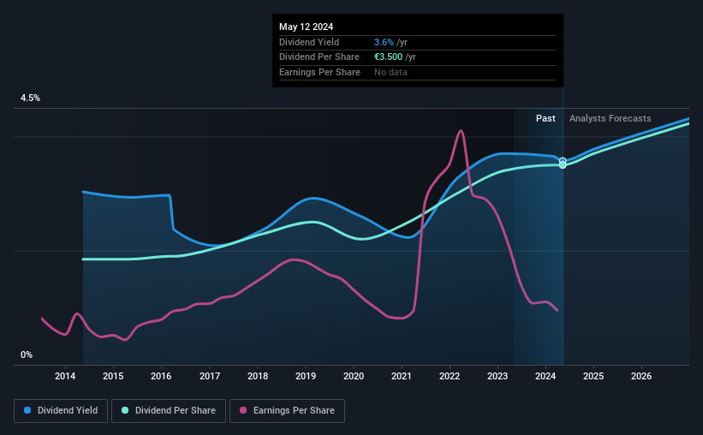
Task: Toggle the Dividend Yield legend button
Action: [x=61, y=411]
